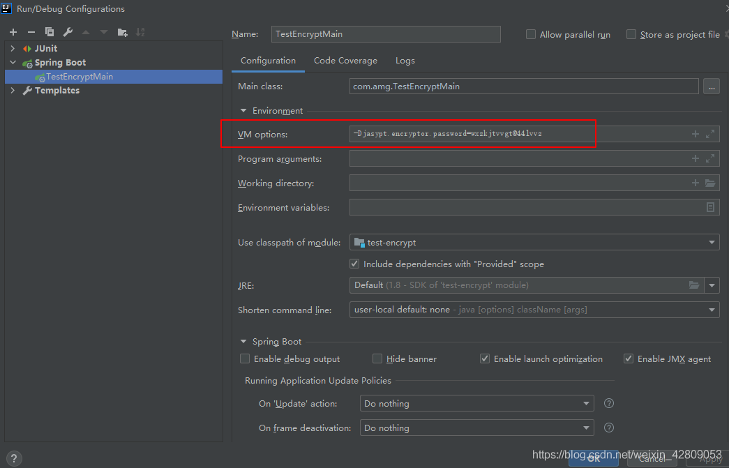Click the Remove Configuration minus icon
729x468 pixels.
[x=31, y=32]
